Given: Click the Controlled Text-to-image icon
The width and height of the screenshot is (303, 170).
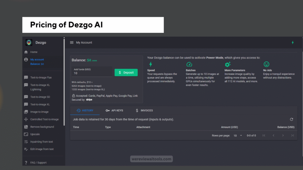Looking at the screenshot, I should coord(26,119).
